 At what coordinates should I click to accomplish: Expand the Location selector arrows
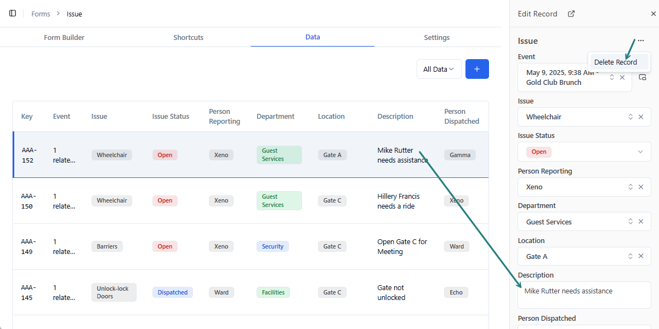[630, 256]
